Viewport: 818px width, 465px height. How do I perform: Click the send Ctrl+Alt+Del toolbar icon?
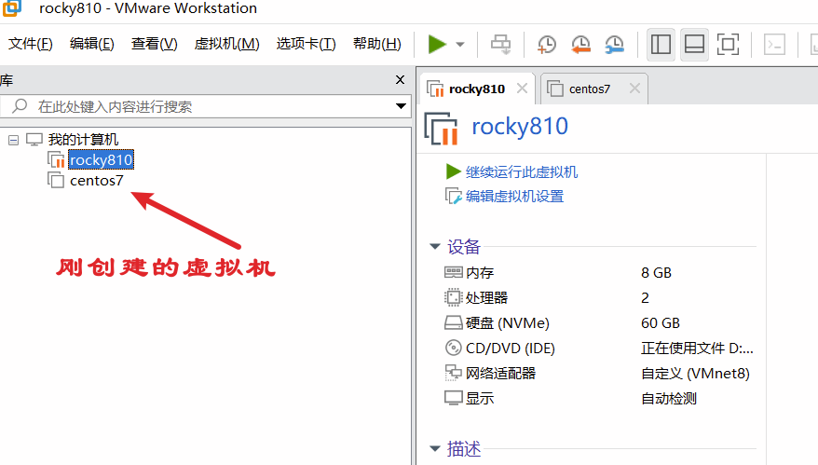click(501, 45)
